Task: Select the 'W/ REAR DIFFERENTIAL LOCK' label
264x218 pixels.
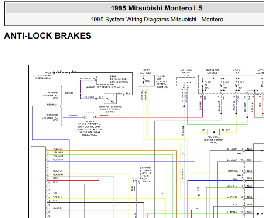Action: point(50,95)
